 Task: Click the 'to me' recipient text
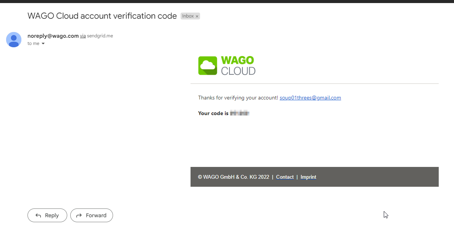click(33, 43)
